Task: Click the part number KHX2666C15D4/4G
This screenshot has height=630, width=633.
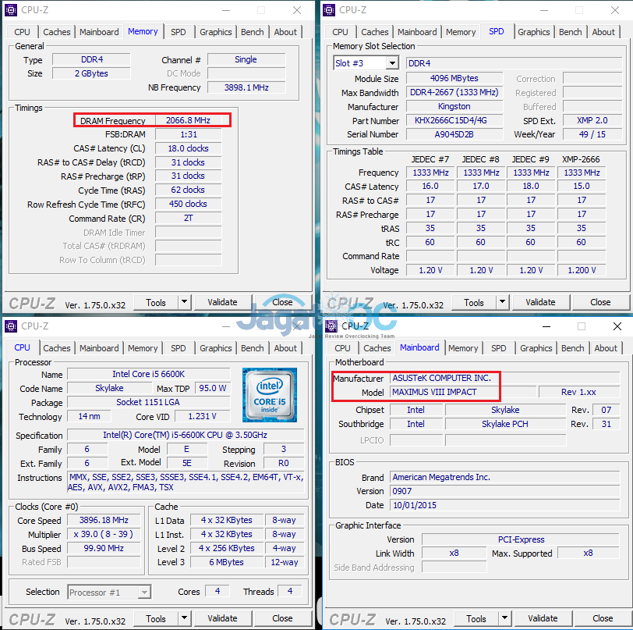Action: click(454, 120)
